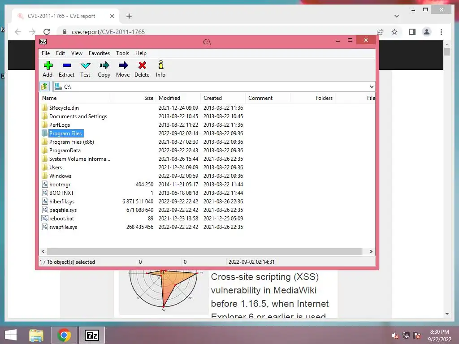Screen dimensions: 459x344
Task: Close the CVE.report tab
Action: coord(112,16)
